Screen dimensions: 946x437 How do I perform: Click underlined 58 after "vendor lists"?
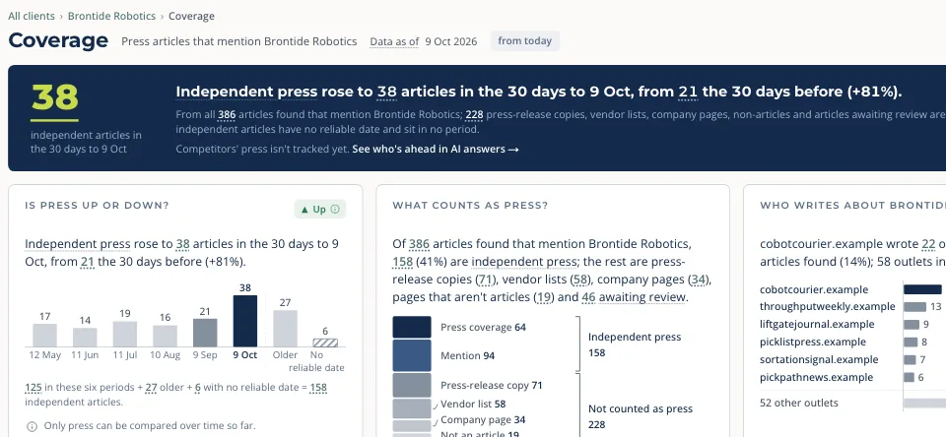coord(580,280)
